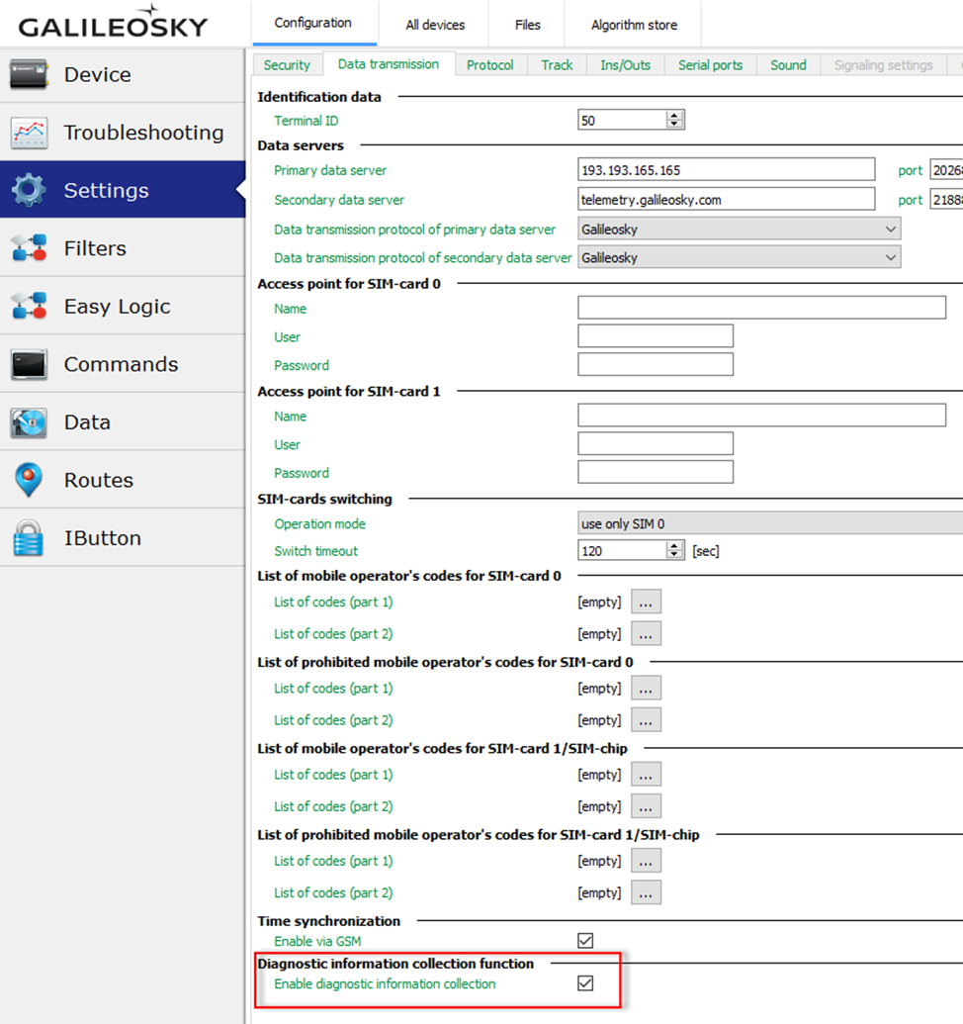Open the Serial ports tab
This screenshot has width=963, height=1024.
click(x=711, y=64)
